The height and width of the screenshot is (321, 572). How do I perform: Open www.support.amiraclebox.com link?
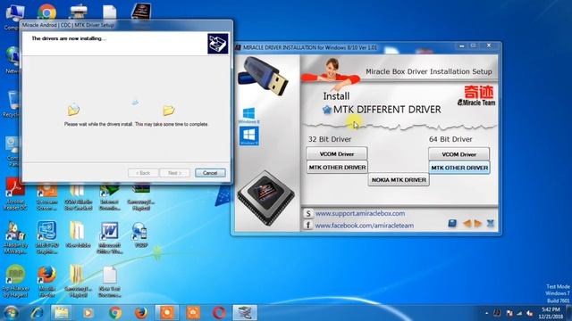360,213
